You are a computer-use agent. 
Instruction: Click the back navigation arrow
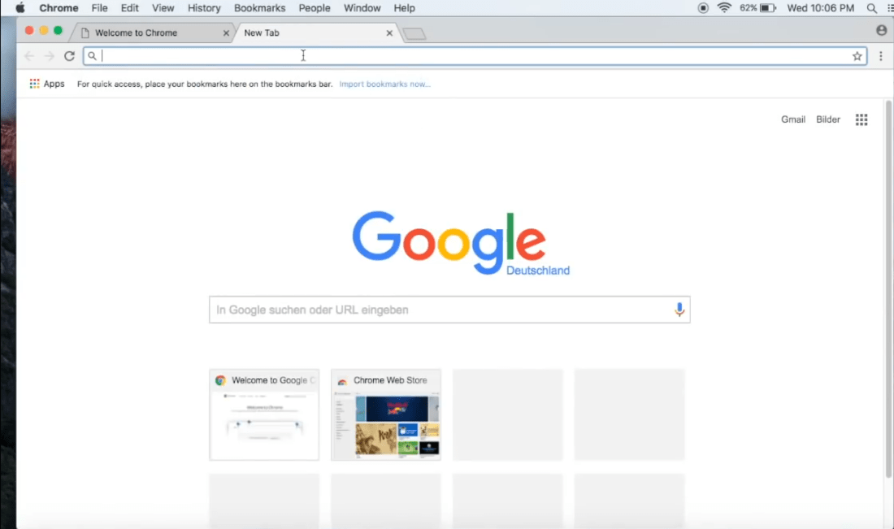point(29,56)
